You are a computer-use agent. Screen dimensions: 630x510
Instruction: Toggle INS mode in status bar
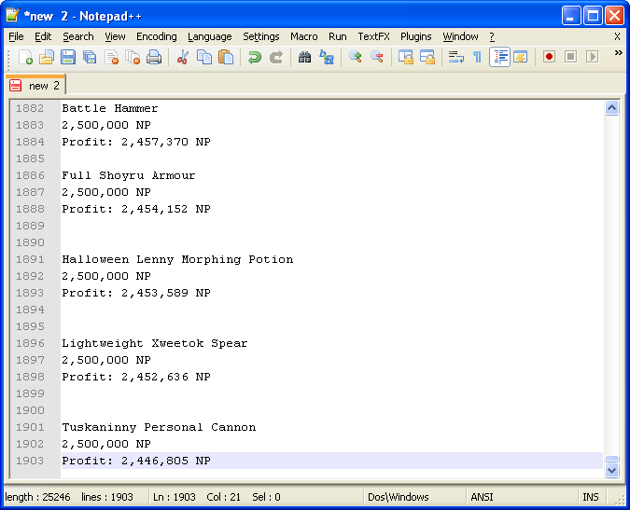pos(590,497)
